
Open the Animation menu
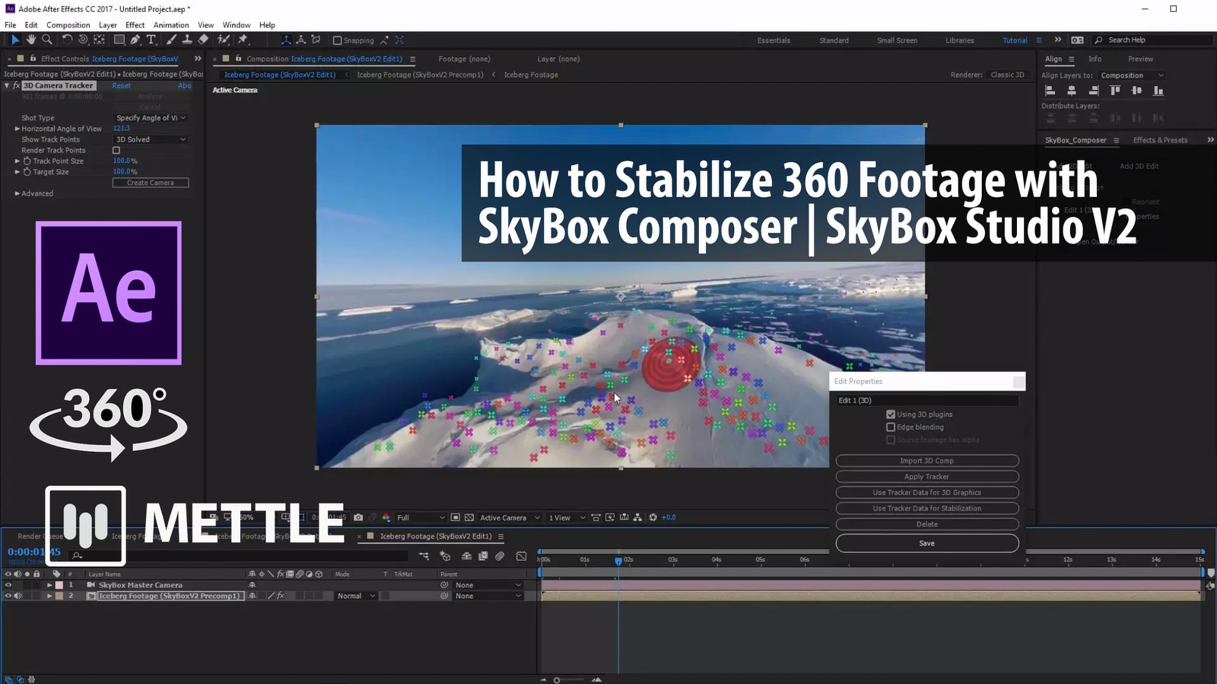[x=171, y=25]
